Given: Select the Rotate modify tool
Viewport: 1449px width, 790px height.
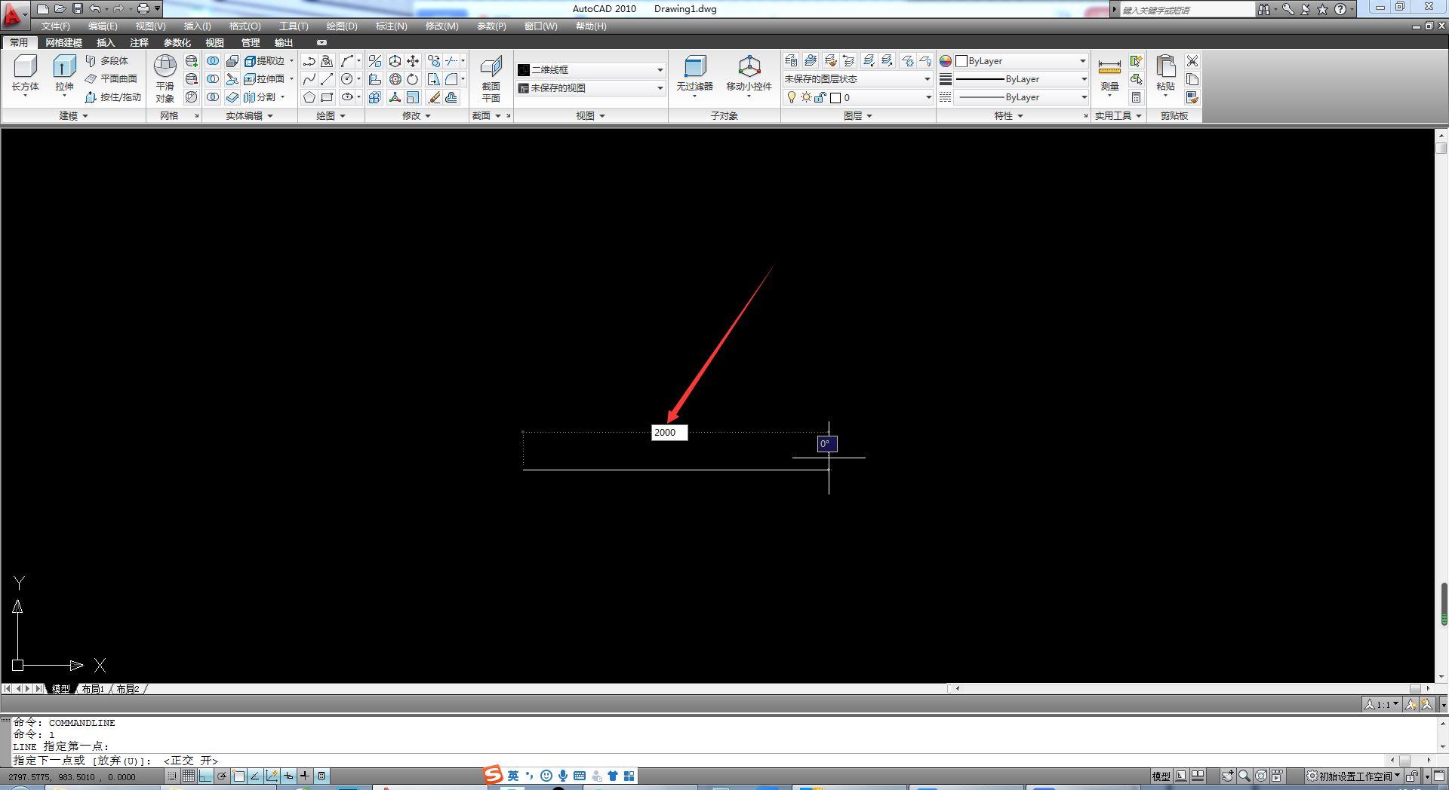Looking at the screenshot, I should coord(413,79).
